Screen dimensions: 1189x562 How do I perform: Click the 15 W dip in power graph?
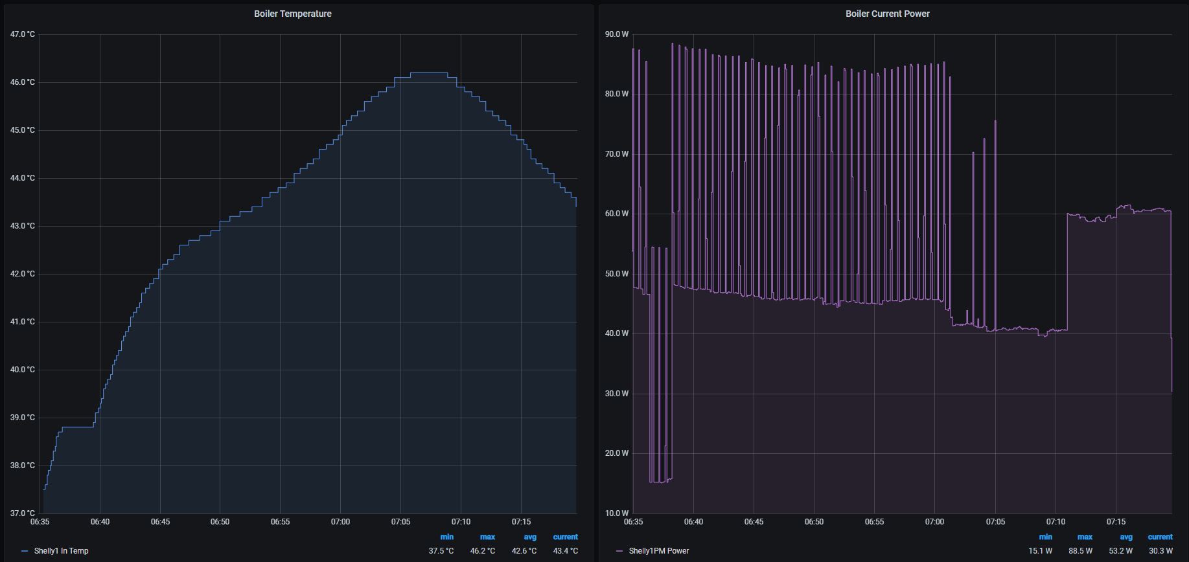tap(661, 481)
